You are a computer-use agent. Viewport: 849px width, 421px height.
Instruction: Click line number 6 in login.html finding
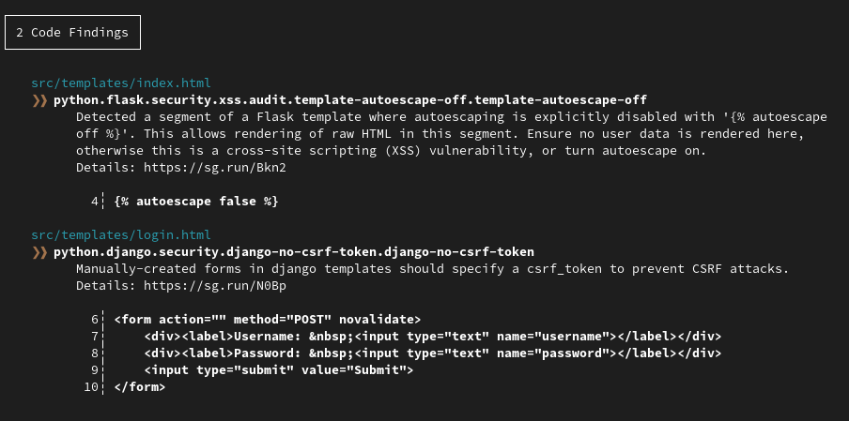click(95, 319)
